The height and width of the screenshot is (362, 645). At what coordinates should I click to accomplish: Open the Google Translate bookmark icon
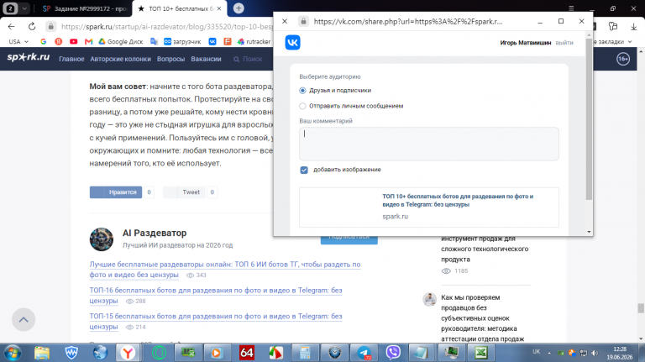click(x=155, y=41)
